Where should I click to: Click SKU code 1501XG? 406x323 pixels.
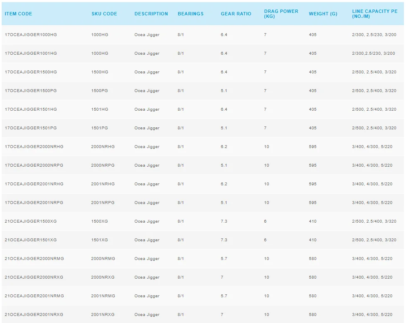pos(99,240)
